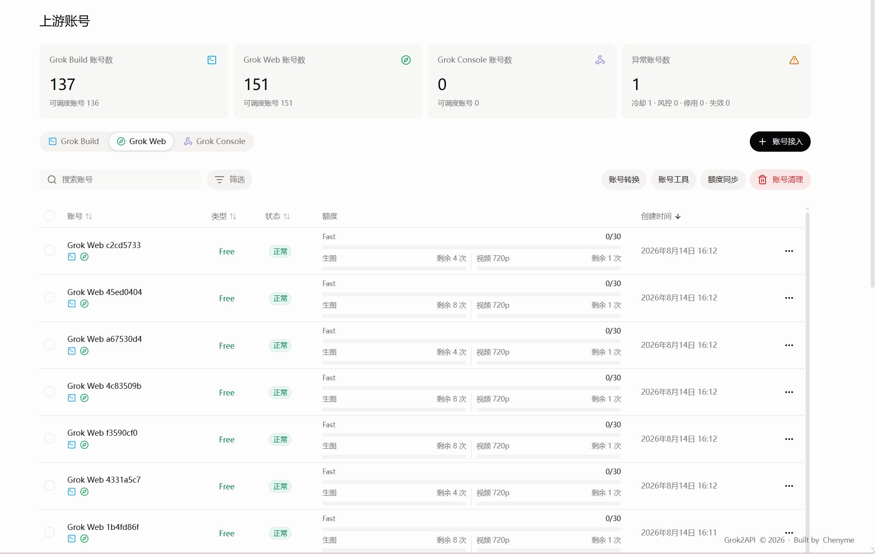This screenshot has width=875, height=554.
Task: Click Web compass icon under Grok Web 45ed0404
Action: coord(85,304)
